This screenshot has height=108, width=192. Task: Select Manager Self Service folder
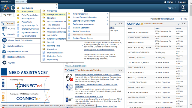[x=56, y=14]
